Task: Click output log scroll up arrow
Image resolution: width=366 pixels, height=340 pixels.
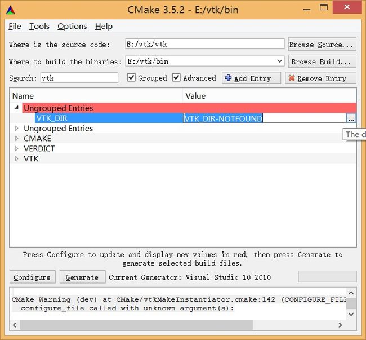Action: [x=351, y=293]
